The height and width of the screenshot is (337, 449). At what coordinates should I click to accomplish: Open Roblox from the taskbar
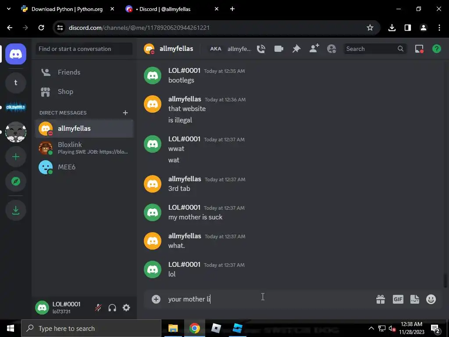[216, 328]
